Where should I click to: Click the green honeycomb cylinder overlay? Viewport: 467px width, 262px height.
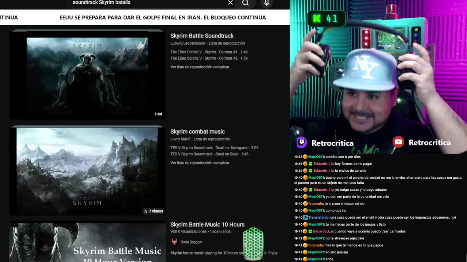point(253,244)
